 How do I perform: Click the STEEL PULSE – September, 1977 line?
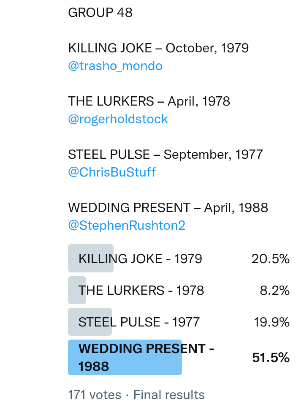(x=165, y=154)
